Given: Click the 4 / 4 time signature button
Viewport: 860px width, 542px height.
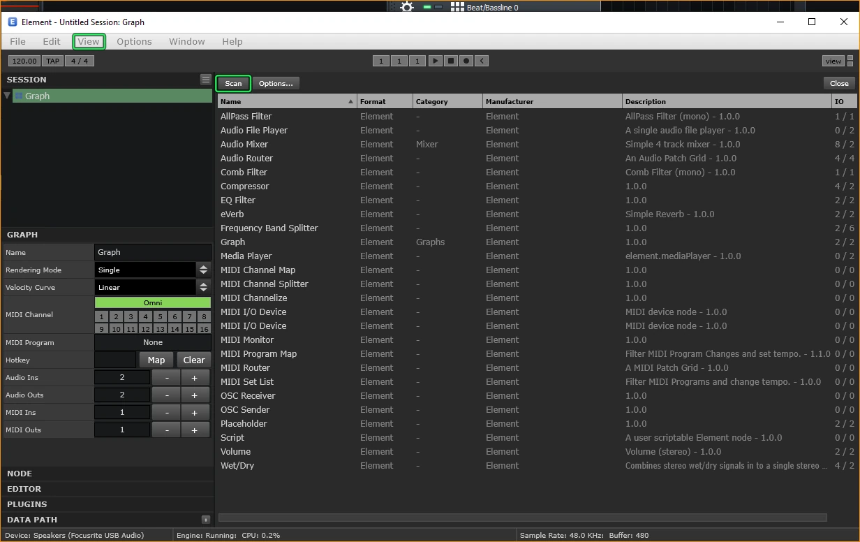Looking at the screenshot, I should tap(80, 61).
